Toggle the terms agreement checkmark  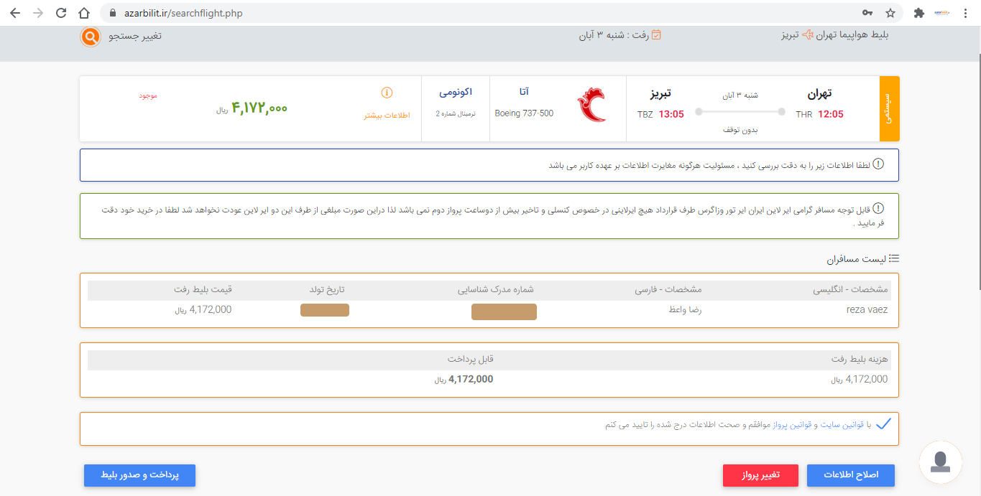click(x=884, y=424)
